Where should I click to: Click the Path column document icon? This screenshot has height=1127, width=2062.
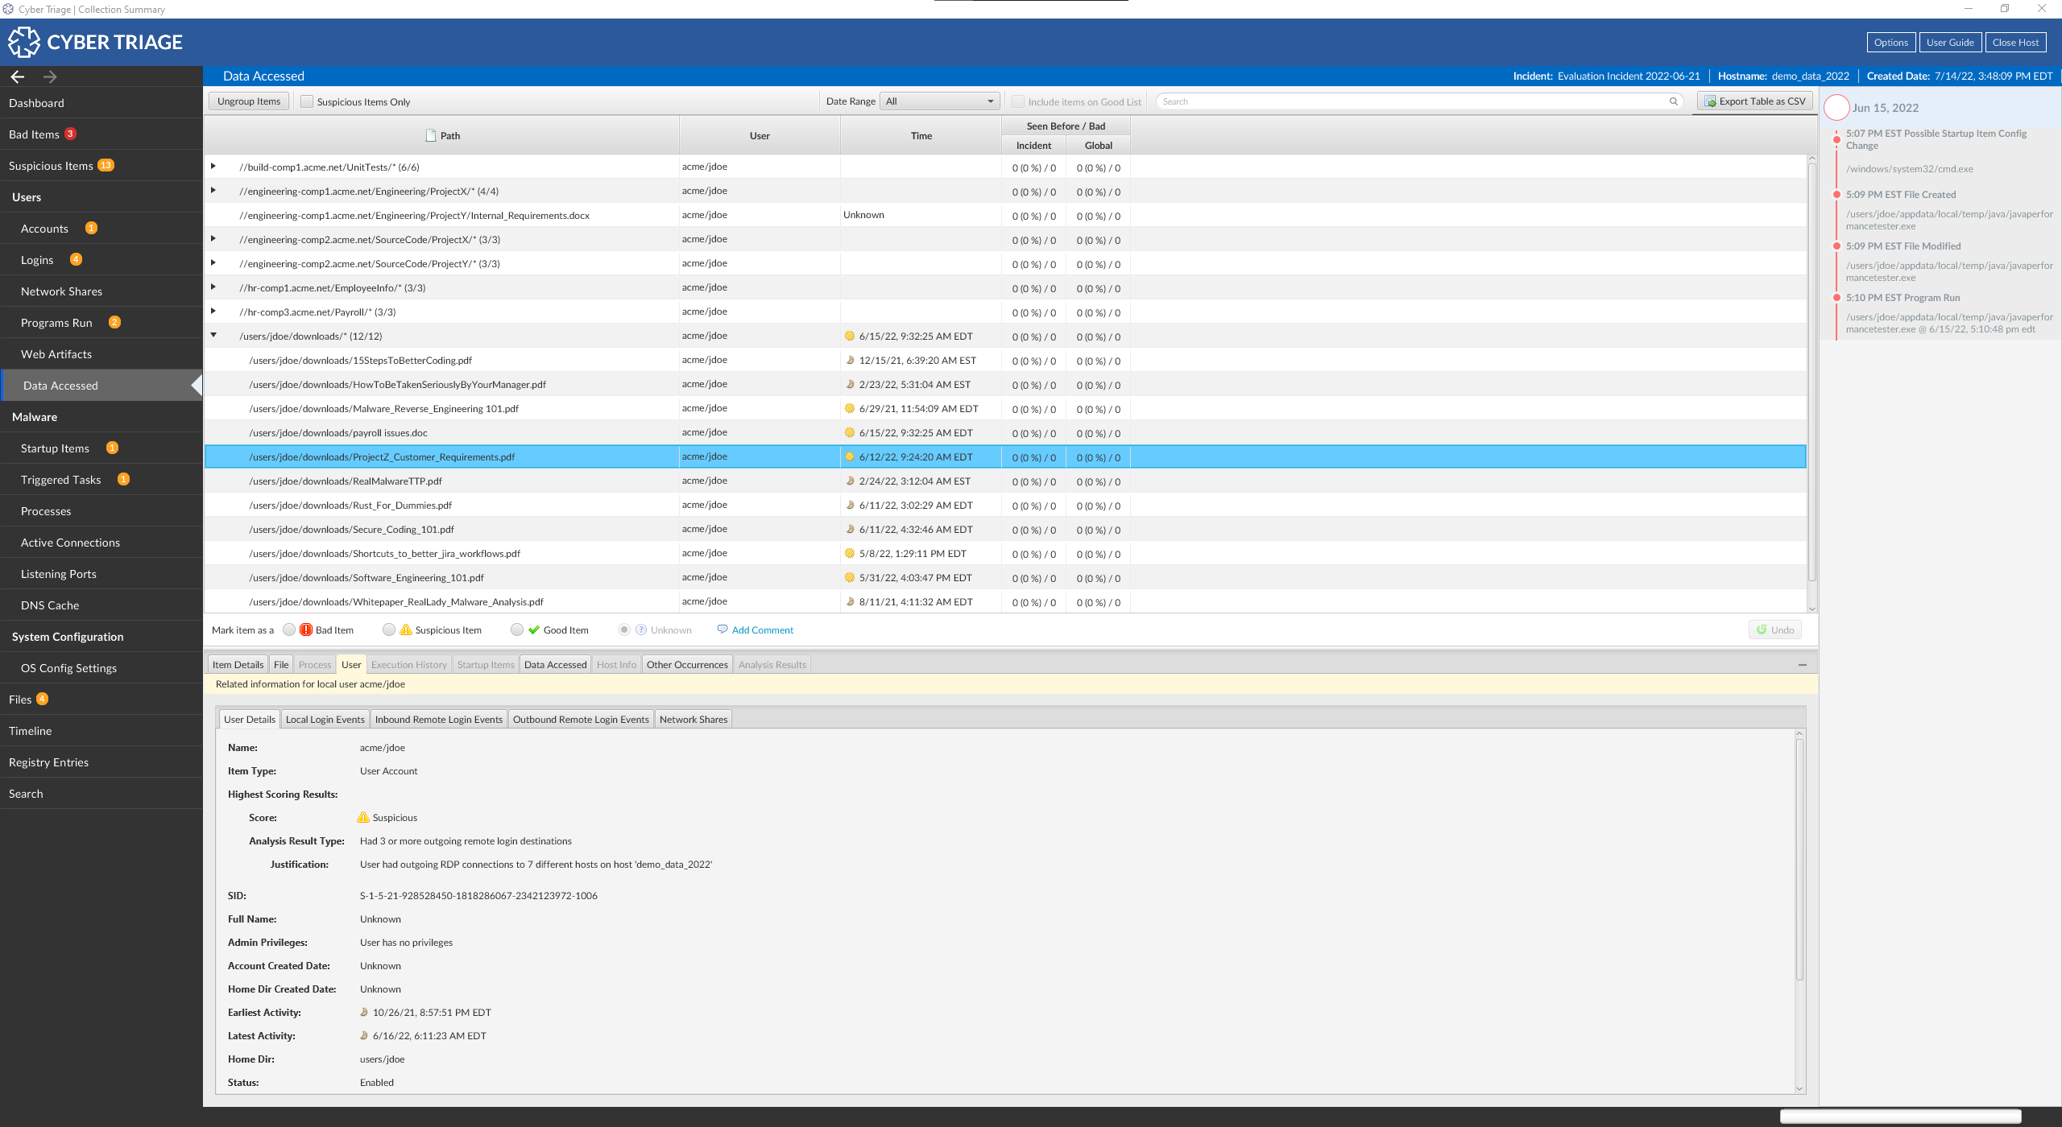pyautogui.click(x=431, y=135)
